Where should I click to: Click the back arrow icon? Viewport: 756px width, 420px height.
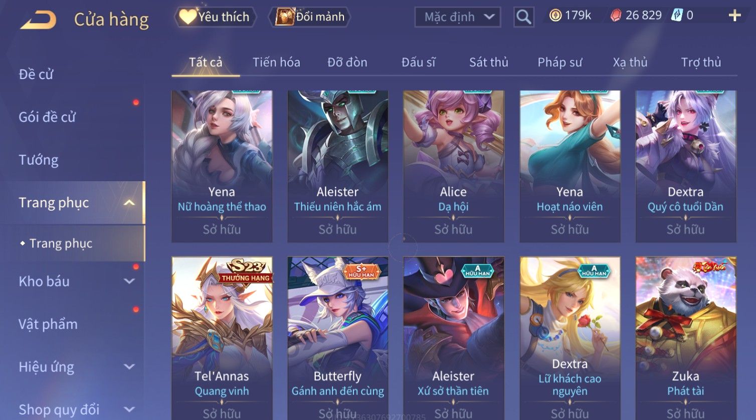(38, 20)
